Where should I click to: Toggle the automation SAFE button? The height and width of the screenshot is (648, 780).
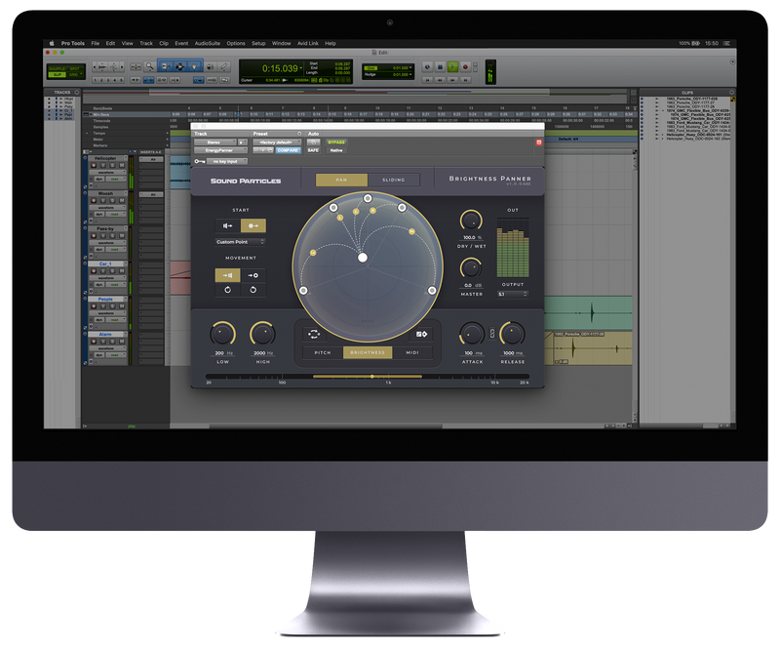coord(313,150)
